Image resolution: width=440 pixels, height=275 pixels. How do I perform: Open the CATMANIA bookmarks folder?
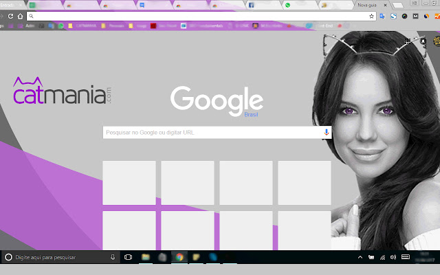point(82,26)
